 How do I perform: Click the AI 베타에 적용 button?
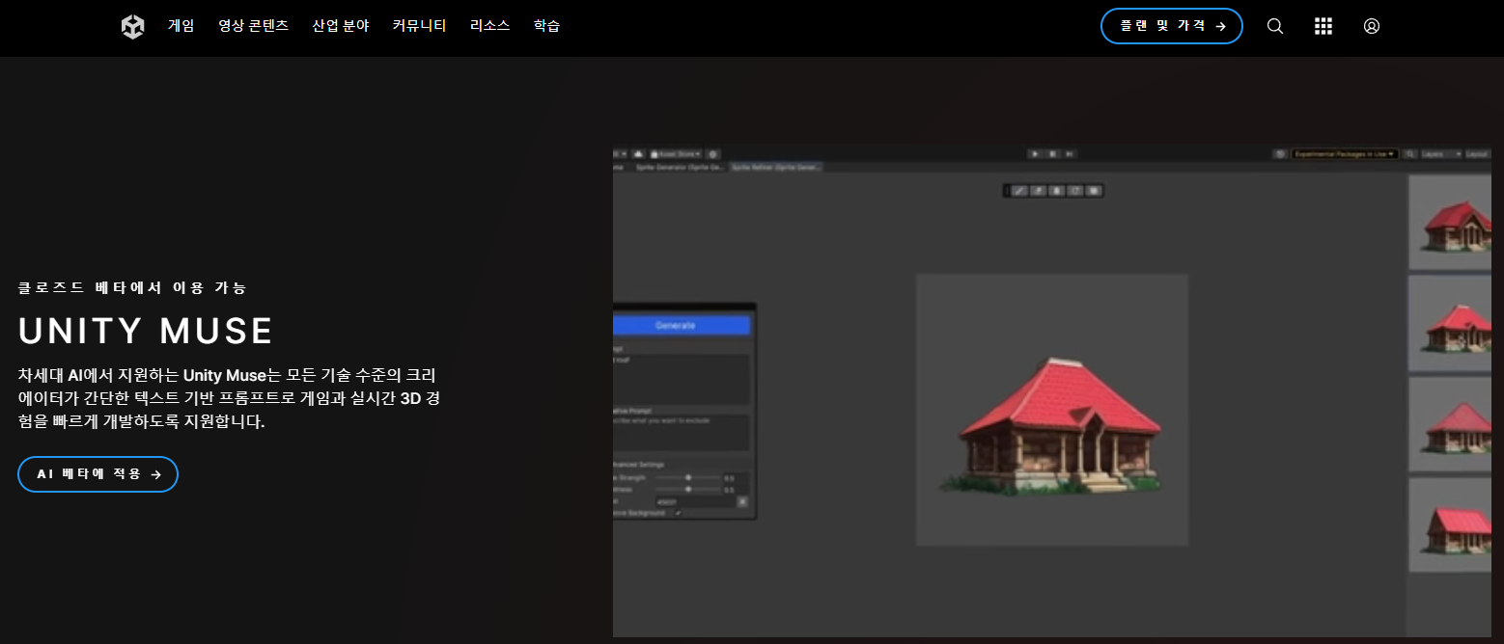pyautogui.click(x=97, y=473)
